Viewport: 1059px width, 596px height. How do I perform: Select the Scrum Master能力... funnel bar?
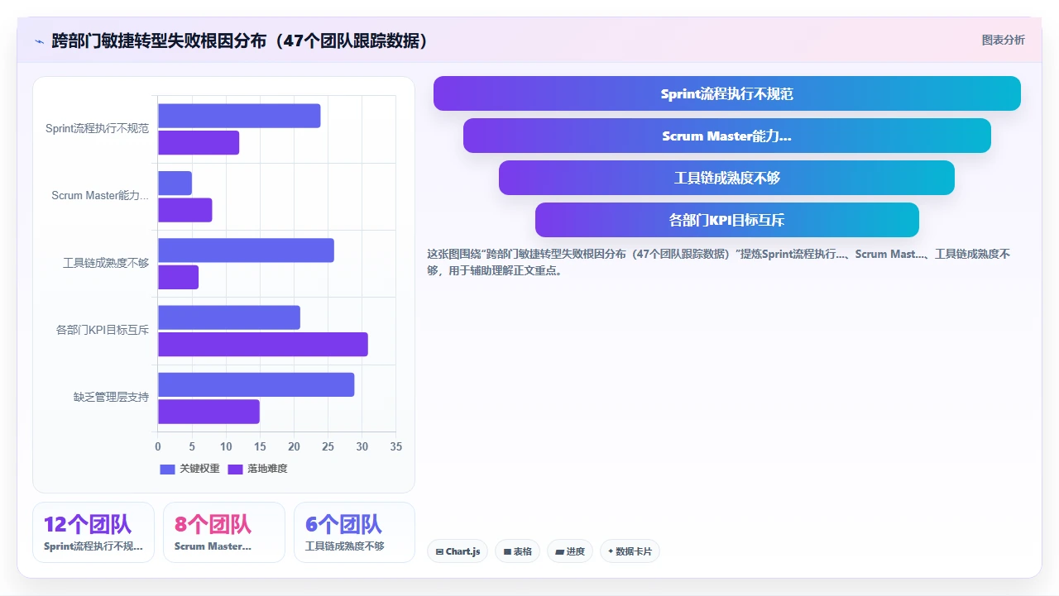pos(726,136)
